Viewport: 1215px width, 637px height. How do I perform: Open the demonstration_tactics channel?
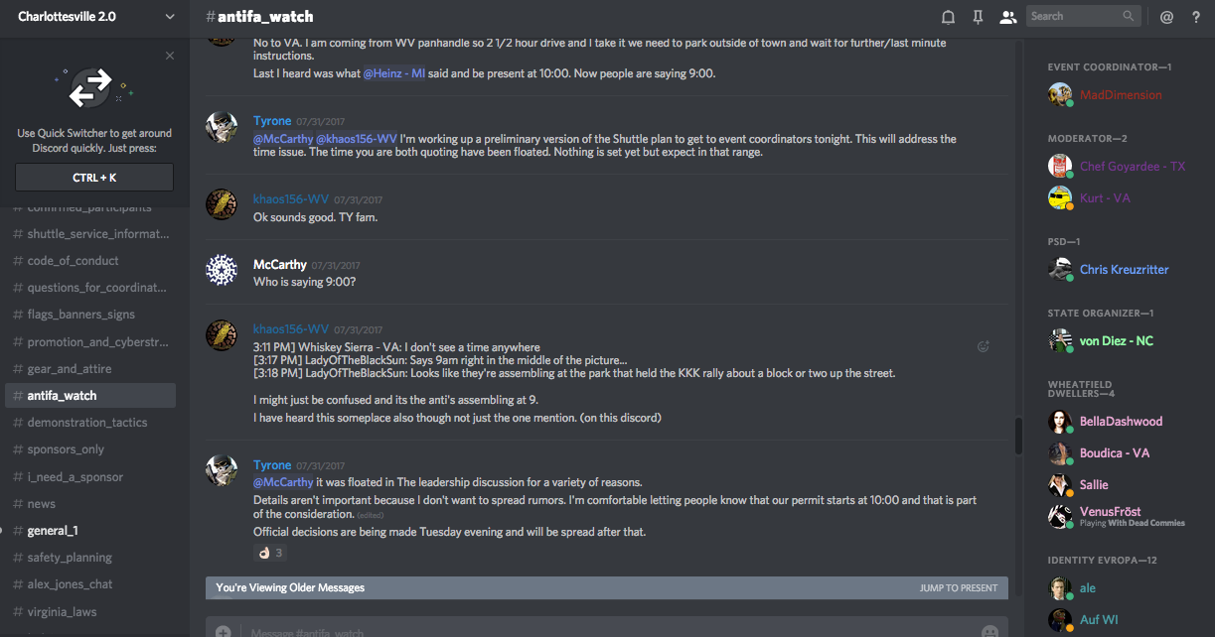tap(87, 423)
